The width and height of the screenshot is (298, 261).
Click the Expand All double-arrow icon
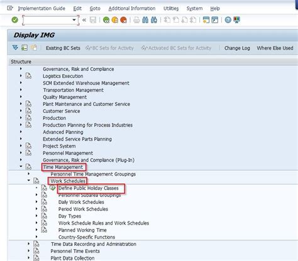(15, 48)
